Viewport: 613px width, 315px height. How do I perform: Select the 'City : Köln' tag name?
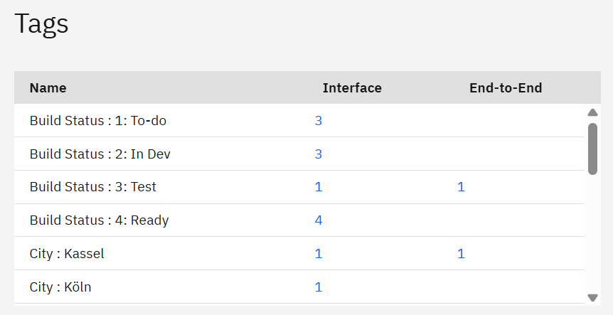(x=60, y=287)
